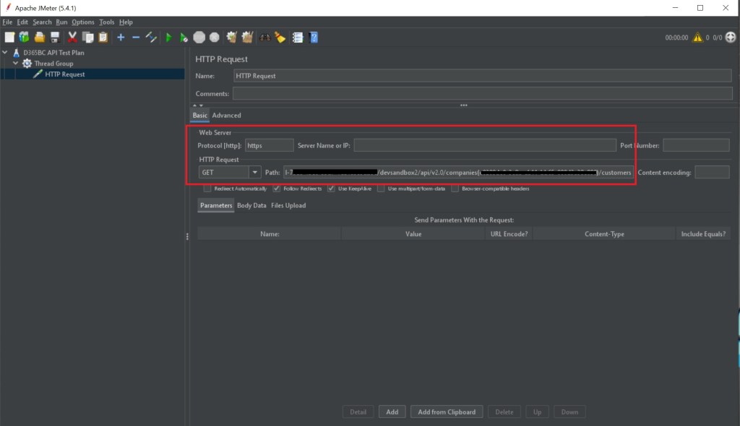The width and height of the screenshot is (740, 426).
Task: Click the Search binoculars icon
Action: (x=264, y=38)
